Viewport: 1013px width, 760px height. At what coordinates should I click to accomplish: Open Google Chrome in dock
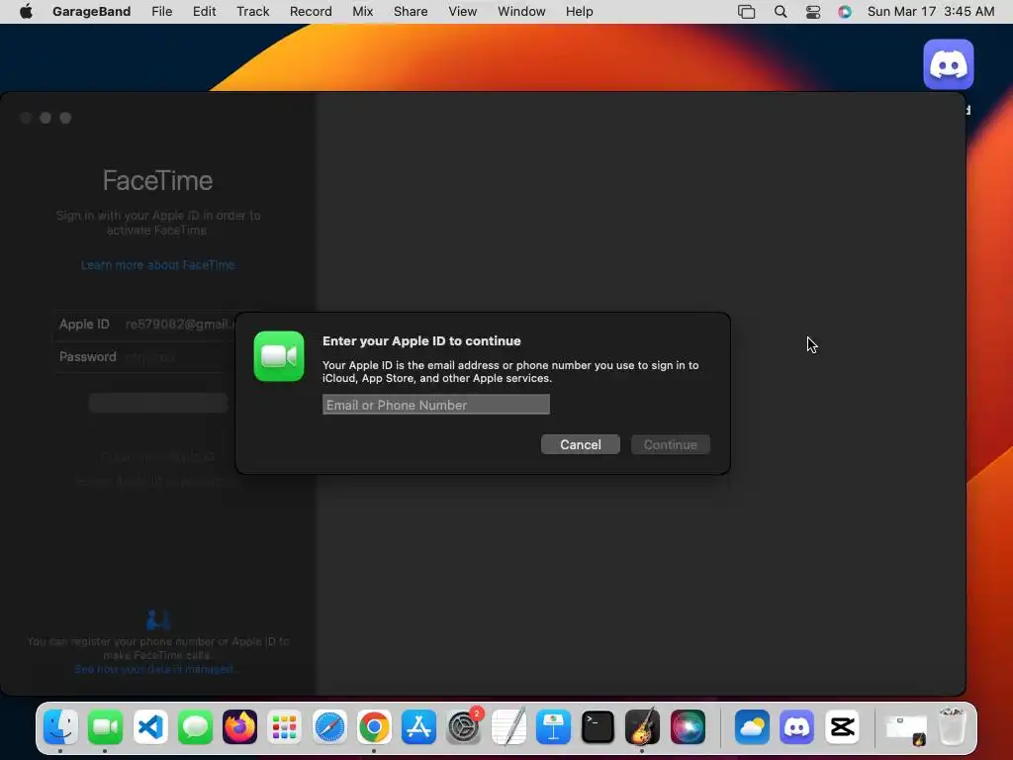pos(374,727)
